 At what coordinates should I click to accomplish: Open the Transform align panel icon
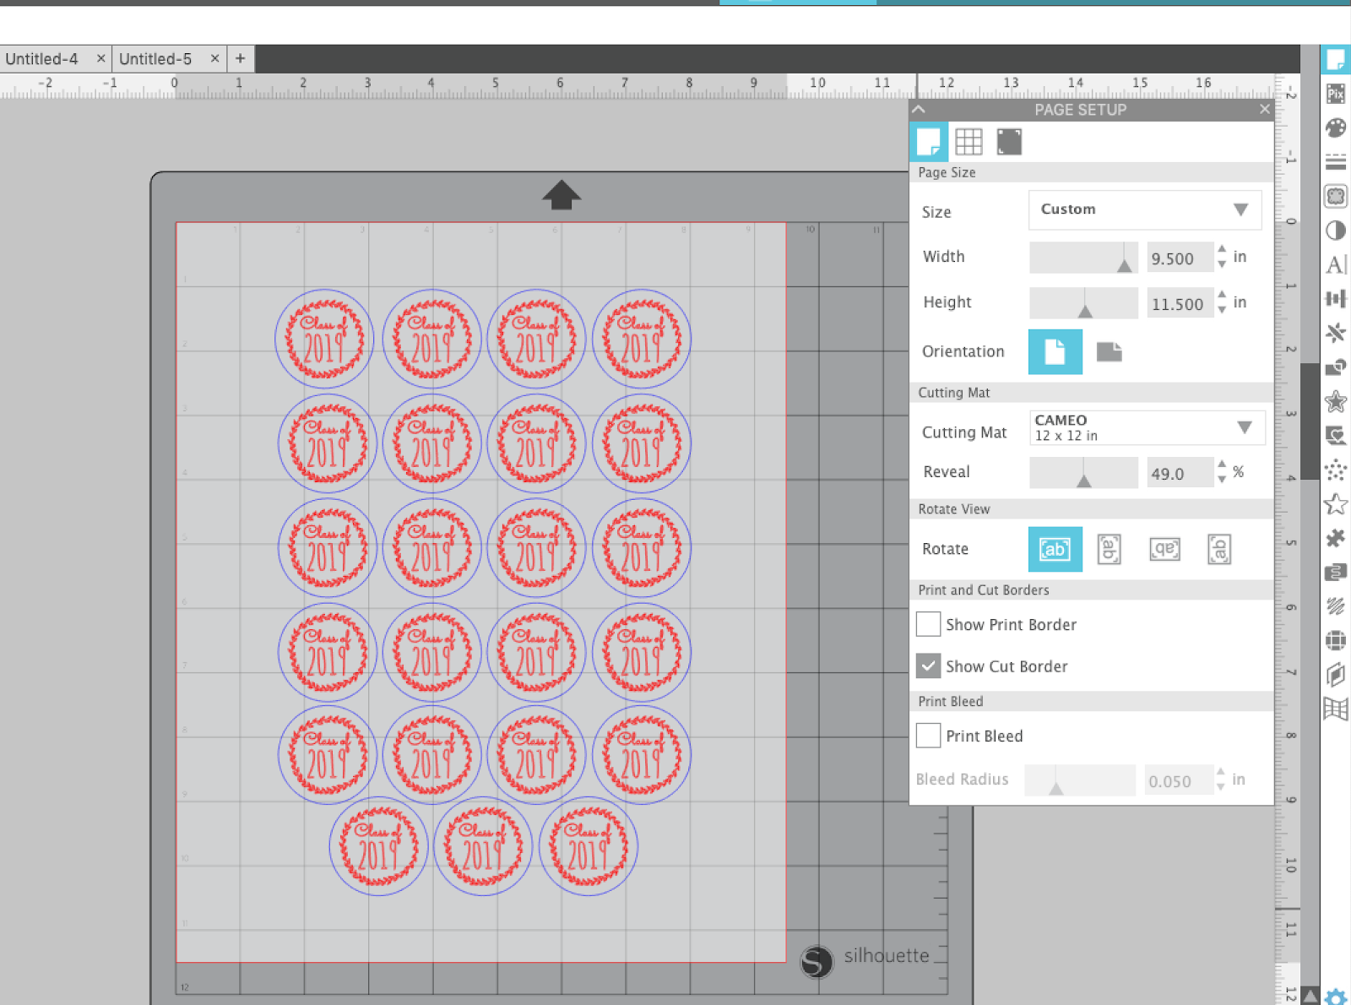1336,299
